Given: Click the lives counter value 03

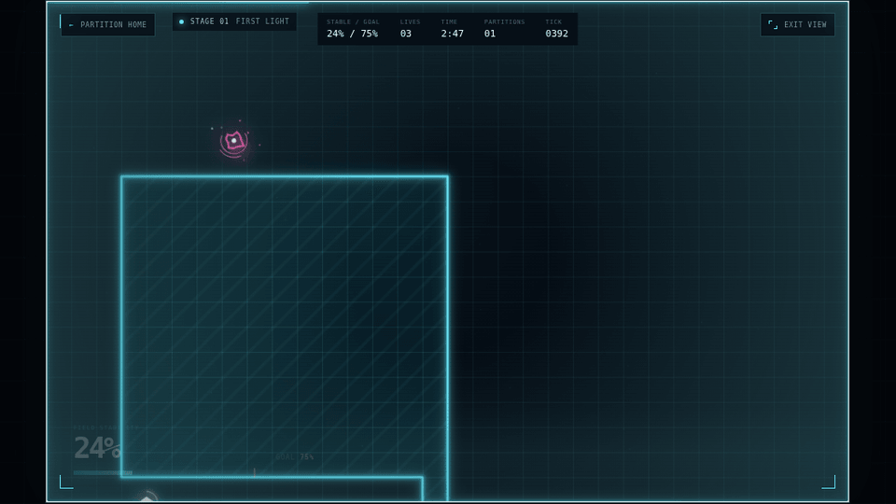Looking at the screenshot, I should pos(406,34).
